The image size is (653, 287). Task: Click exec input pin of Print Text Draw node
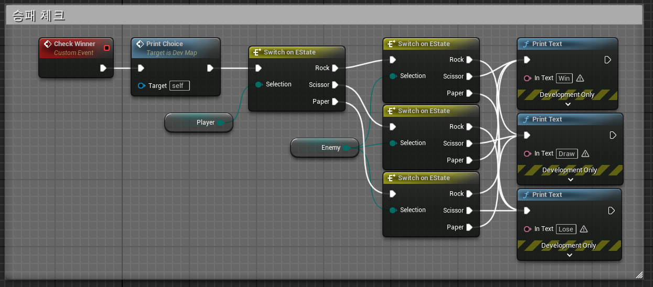pyautogui.click(x=527, y=135)
